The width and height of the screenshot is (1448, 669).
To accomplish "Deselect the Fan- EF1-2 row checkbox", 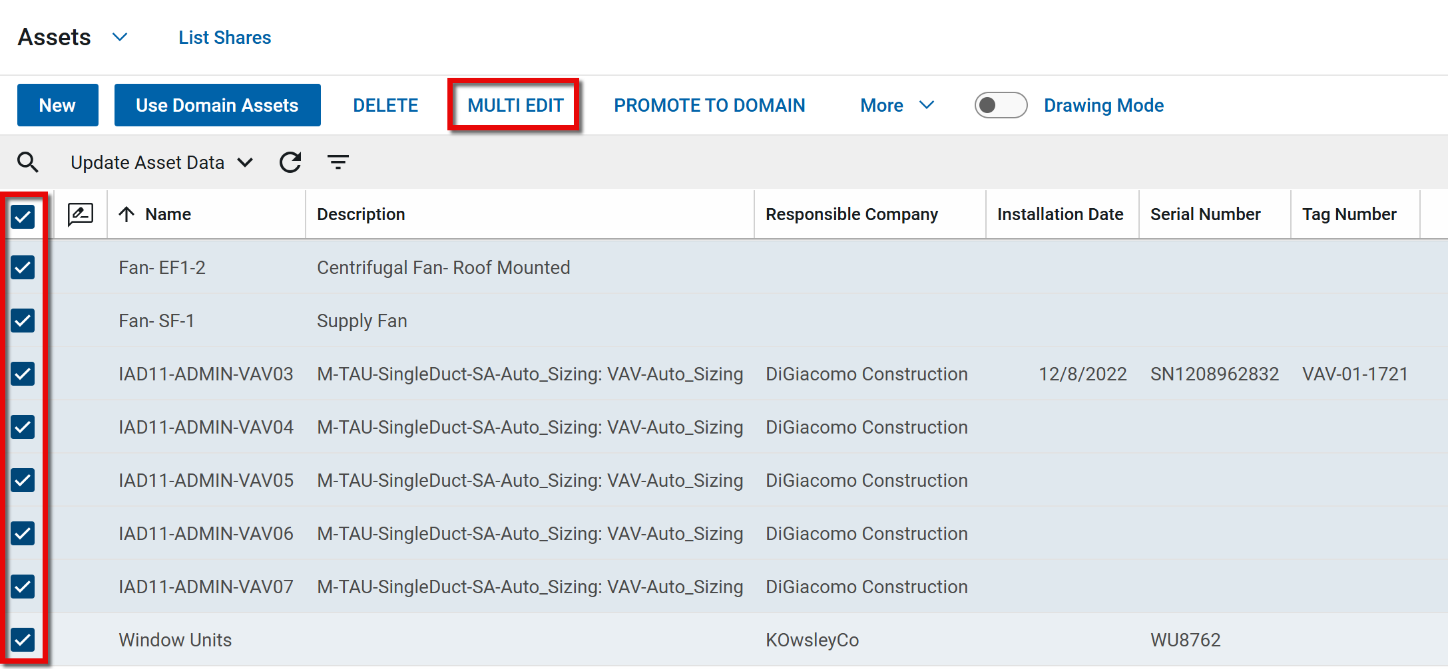I will [x=23, y=267].
